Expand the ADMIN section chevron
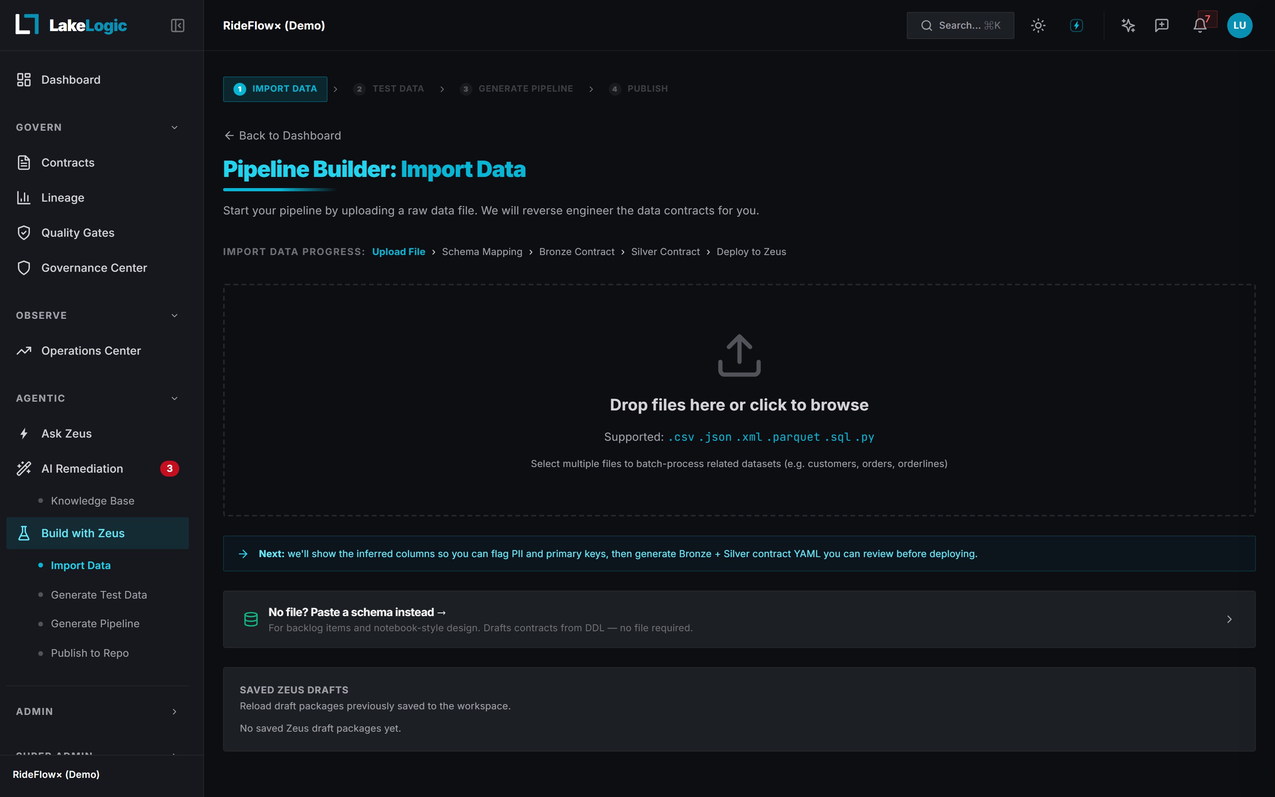This screenshot has width=1275, height=797. 175,712
